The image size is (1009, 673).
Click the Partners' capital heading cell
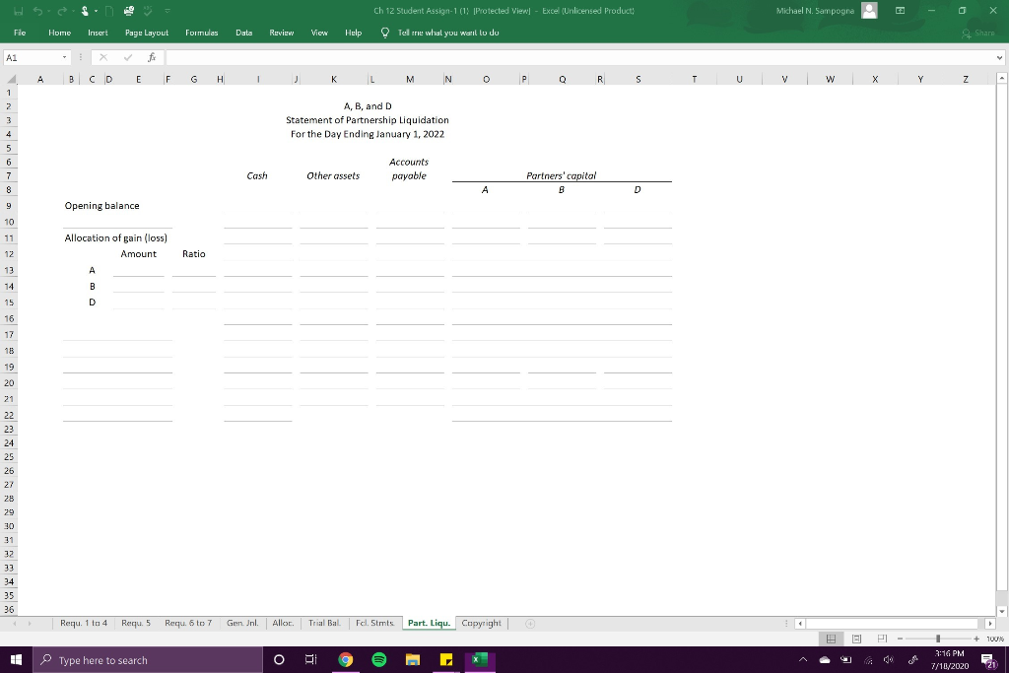tap(561, 175)
